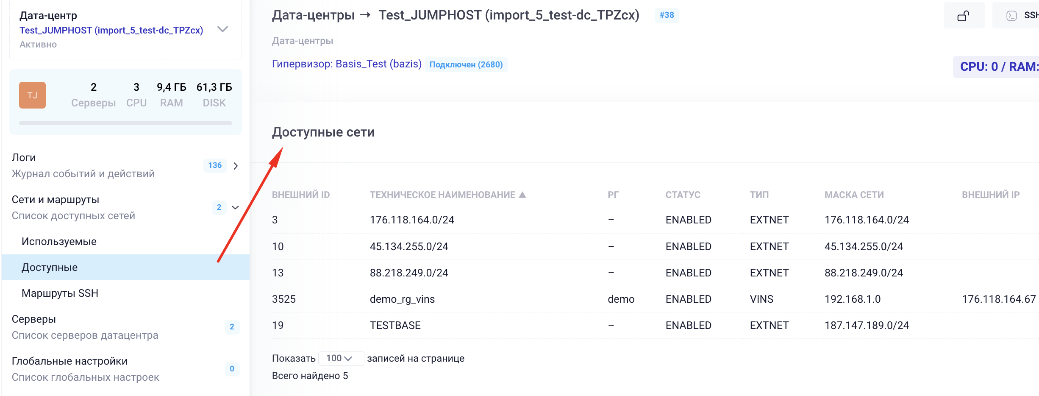This screenshot has height=396, width=1039.
Task: Click sort arrow on Техническое наименование column
Action: (522, 195)
